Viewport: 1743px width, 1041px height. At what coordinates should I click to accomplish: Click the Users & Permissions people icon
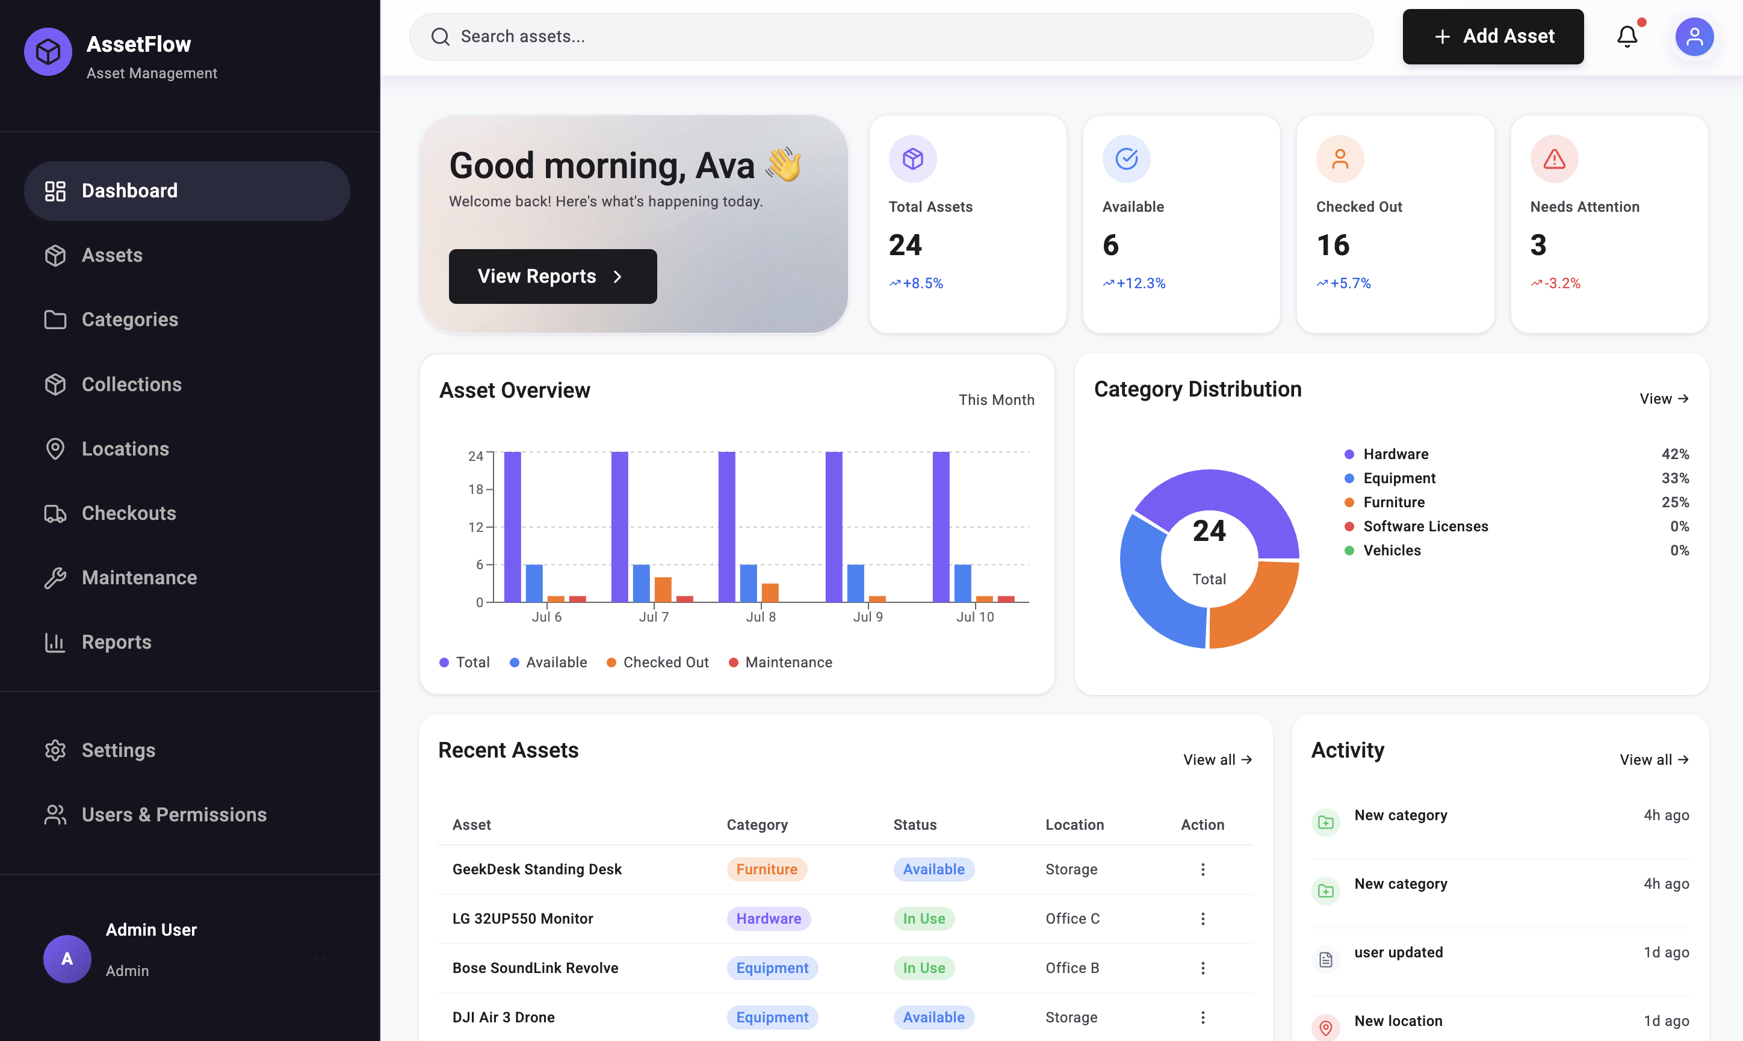click(x=55, y=815)
